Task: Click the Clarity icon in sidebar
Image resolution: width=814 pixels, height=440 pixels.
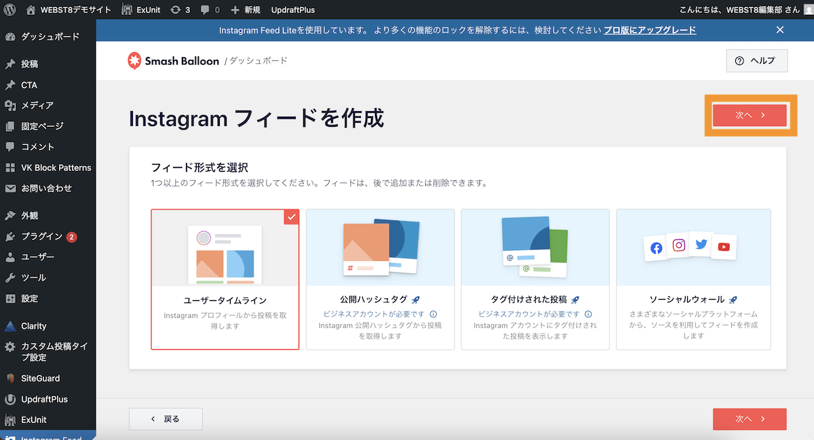Action: (x=10, y=326)
